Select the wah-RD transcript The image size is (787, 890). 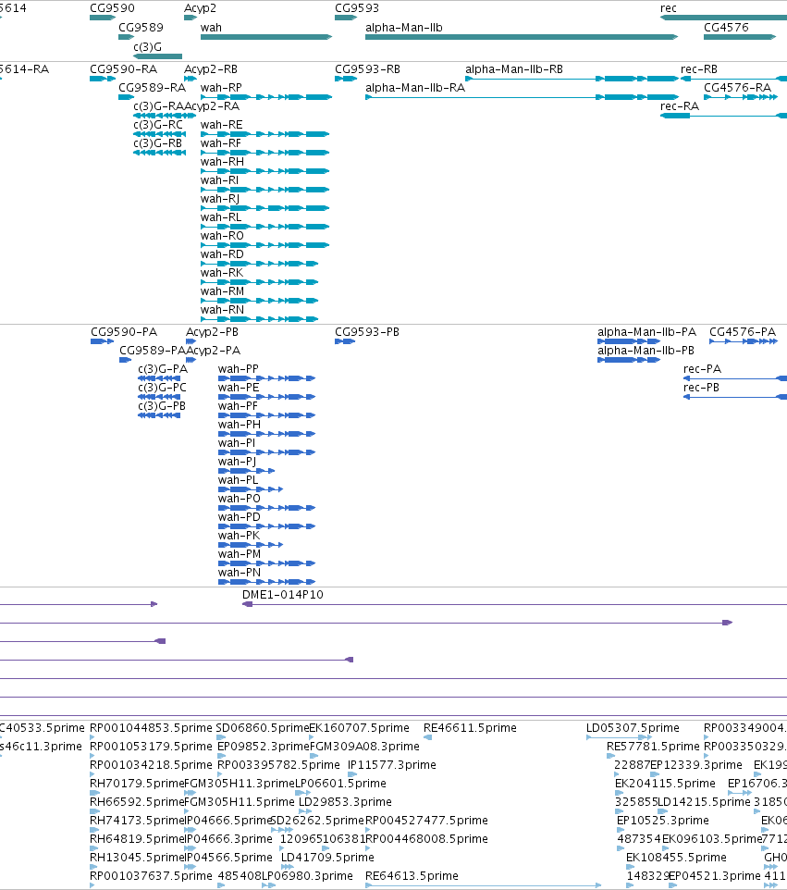pyautogui.click(x=259, y=264)
